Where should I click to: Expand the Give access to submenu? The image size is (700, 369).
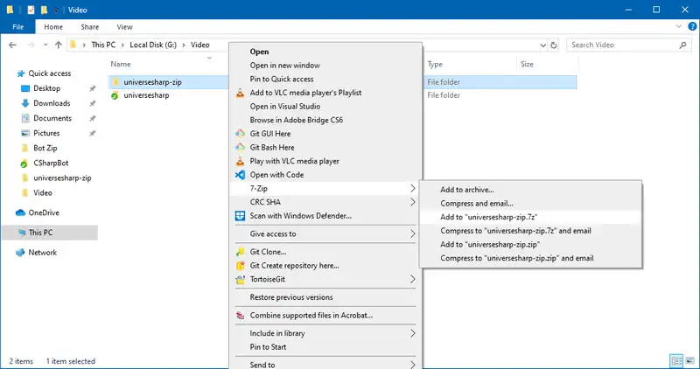coord(412,234)
